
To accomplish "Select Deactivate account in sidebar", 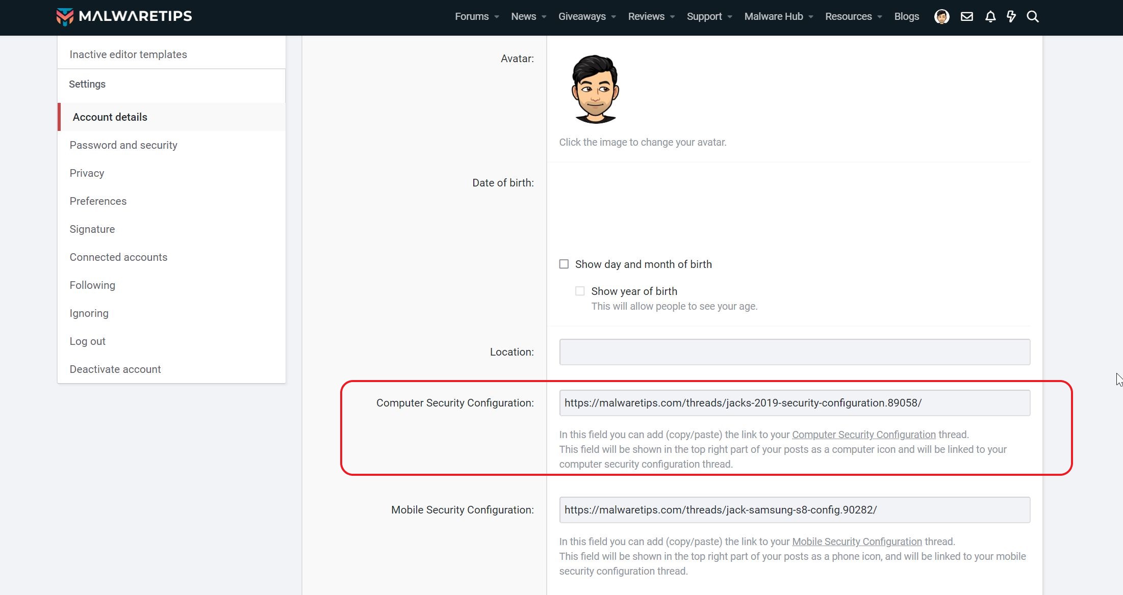I will [115, 369].
